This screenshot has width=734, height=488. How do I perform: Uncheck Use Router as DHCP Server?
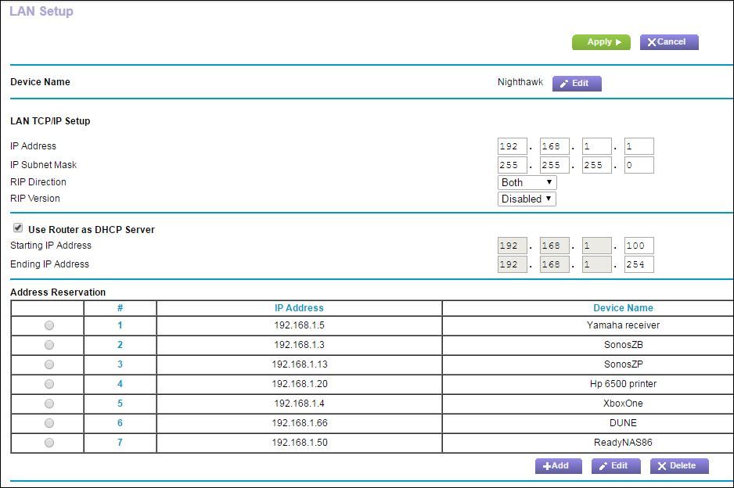point(18,228)
